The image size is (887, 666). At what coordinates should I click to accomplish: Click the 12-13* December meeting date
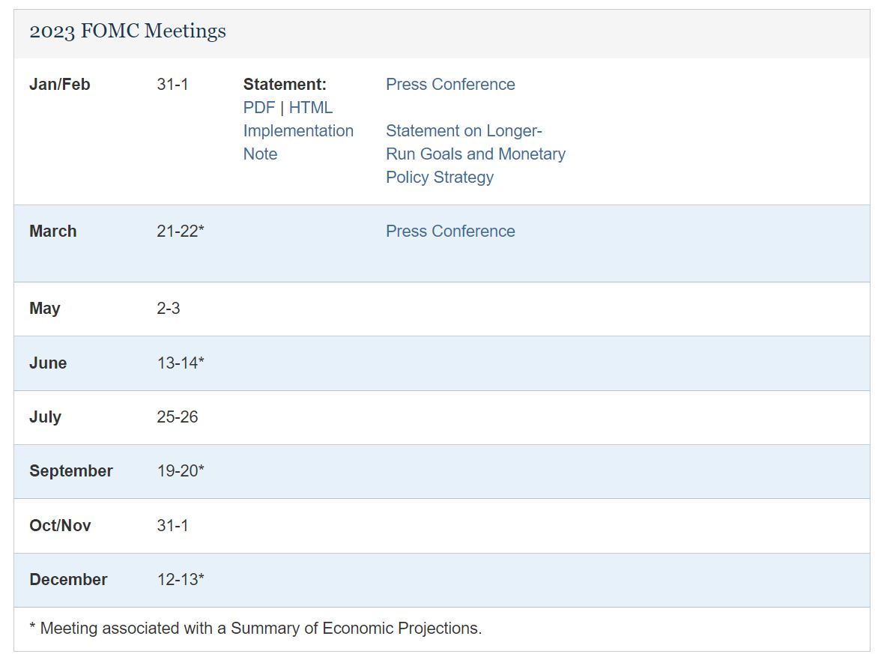point(180,580)
